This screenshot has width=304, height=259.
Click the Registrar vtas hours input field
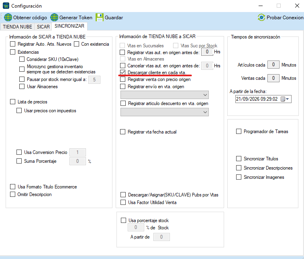pyautogui.click(x=207, y=52)
